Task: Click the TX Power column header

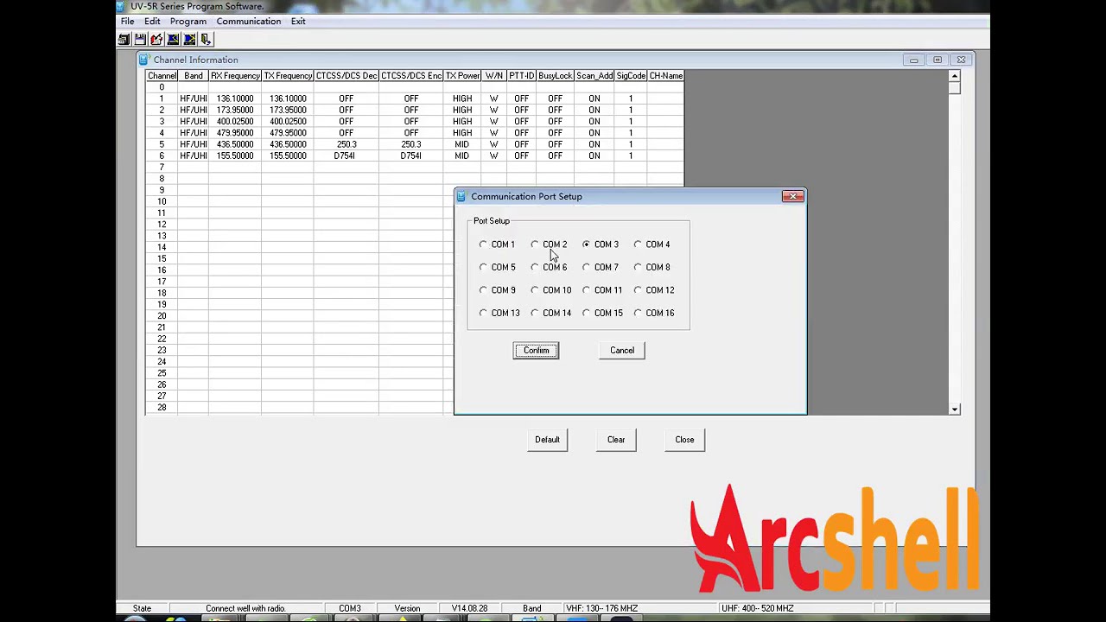Action: [462, 76]
